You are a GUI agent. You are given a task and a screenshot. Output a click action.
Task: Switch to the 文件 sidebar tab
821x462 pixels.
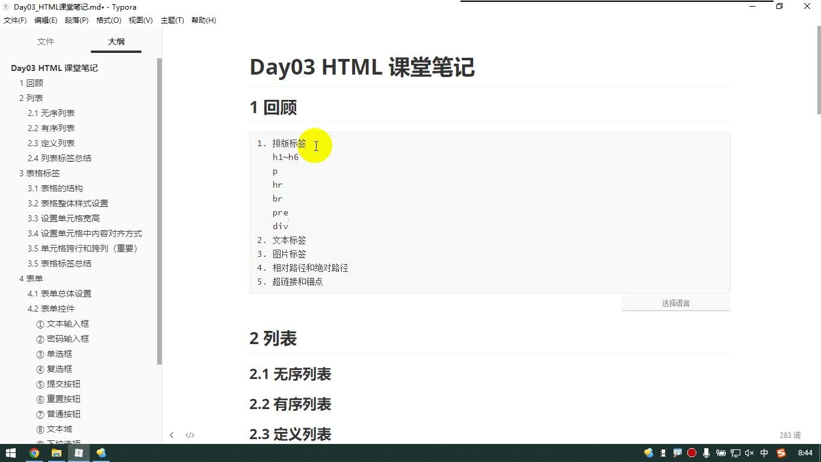pos(46,42)
